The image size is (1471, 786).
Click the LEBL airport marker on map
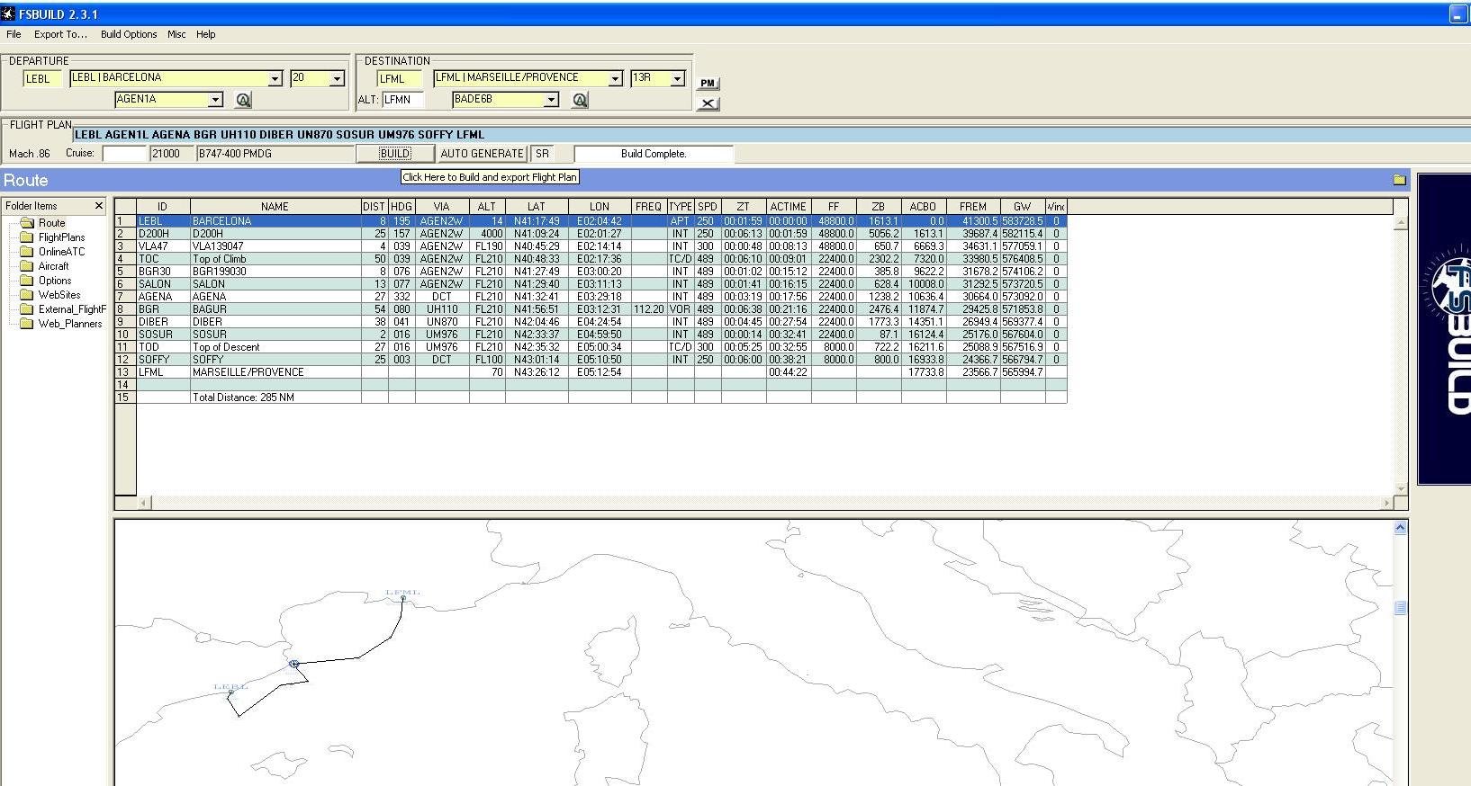click(x=230, y=692)
